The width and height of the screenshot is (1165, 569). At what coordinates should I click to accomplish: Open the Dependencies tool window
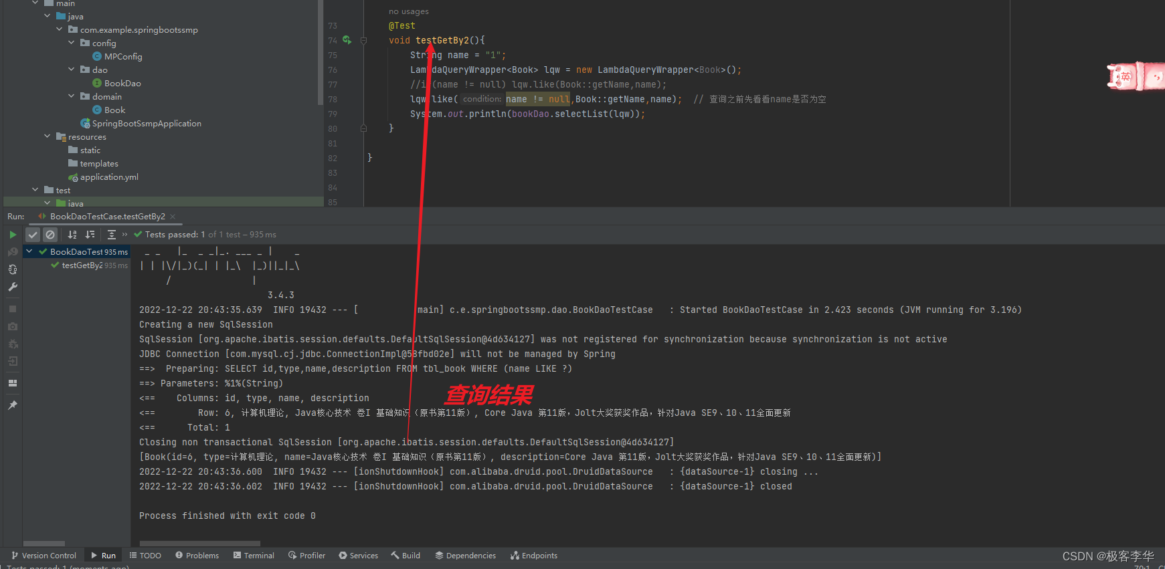click(465, 556)
